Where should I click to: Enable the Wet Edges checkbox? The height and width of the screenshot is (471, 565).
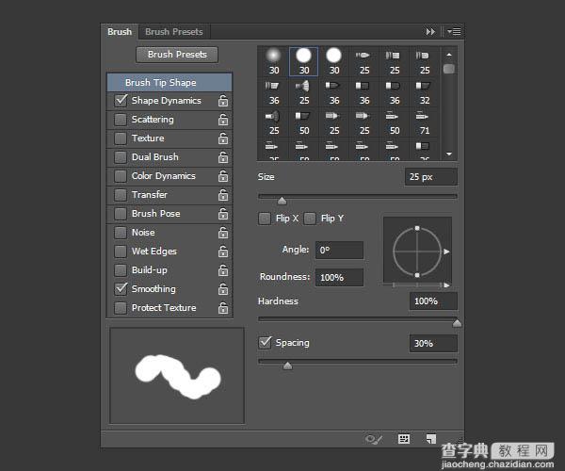[x=121, y=252]
